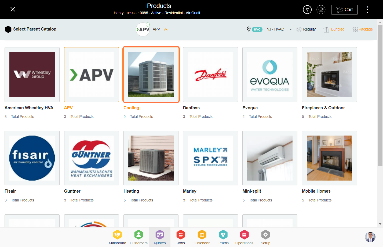The height and width of the screenshot is (247, 383).
Task: Click the APV logo in catalog selector
Action: tap(143, 29)
